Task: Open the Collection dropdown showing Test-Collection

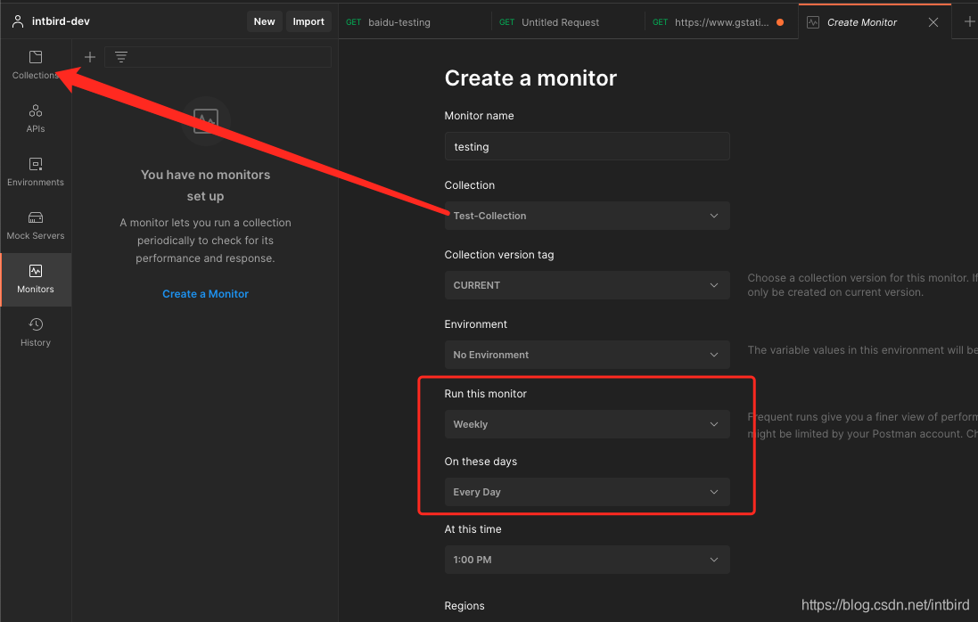Action: [587, 216]
